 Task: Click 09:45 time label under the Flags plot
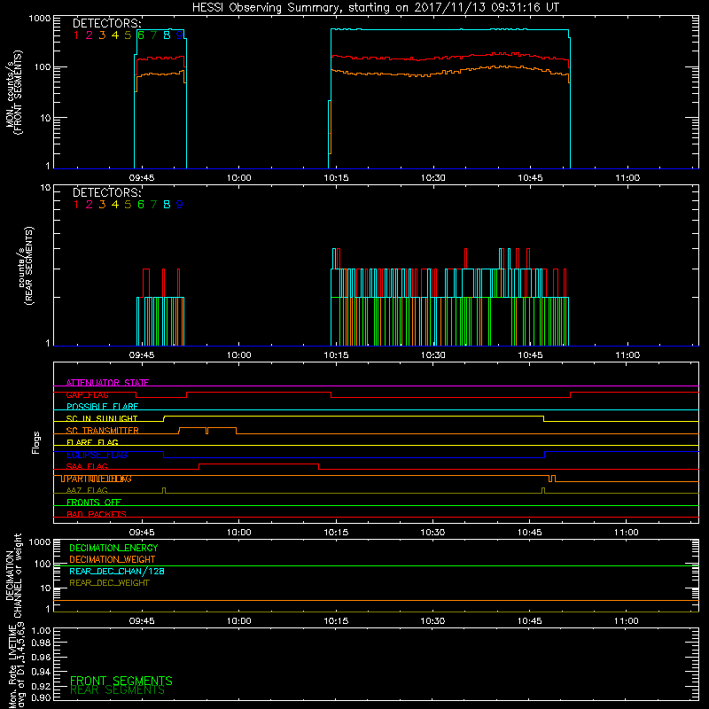pyautogui.click(x=142, y=533)
